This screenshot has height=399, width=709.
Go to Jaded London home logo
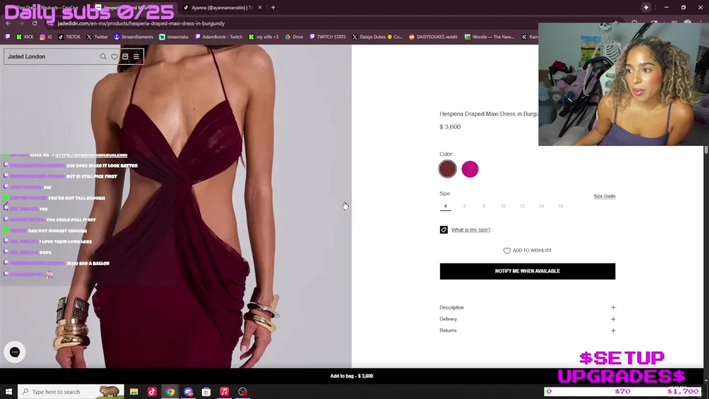27,57
